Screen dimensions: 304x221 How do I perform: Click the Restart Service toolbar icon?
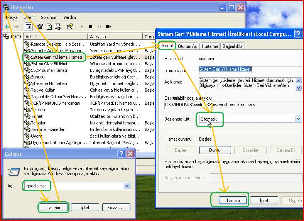click(108, 27)
